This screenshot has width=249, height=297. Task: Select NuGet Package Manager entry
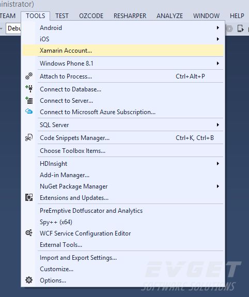123,186
